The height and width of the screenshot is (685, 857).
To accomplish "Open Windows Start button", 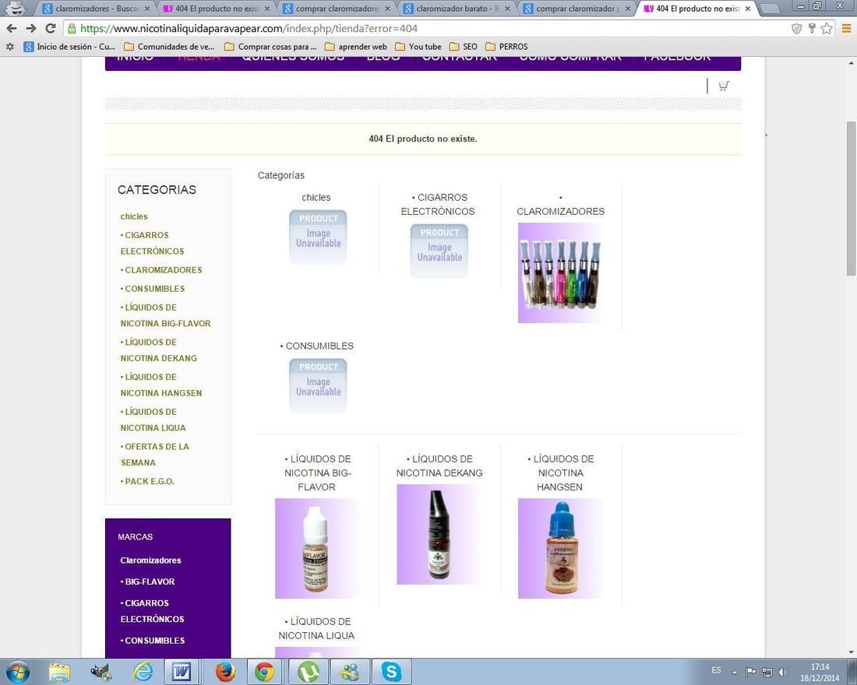I will [17, 671].
